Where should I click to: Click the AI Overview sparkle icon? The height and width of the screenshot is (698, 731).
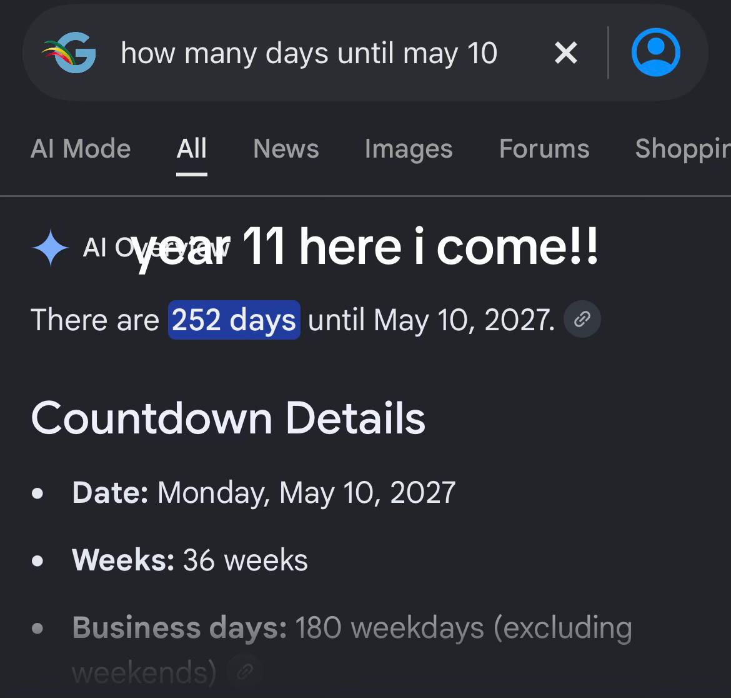51,248
